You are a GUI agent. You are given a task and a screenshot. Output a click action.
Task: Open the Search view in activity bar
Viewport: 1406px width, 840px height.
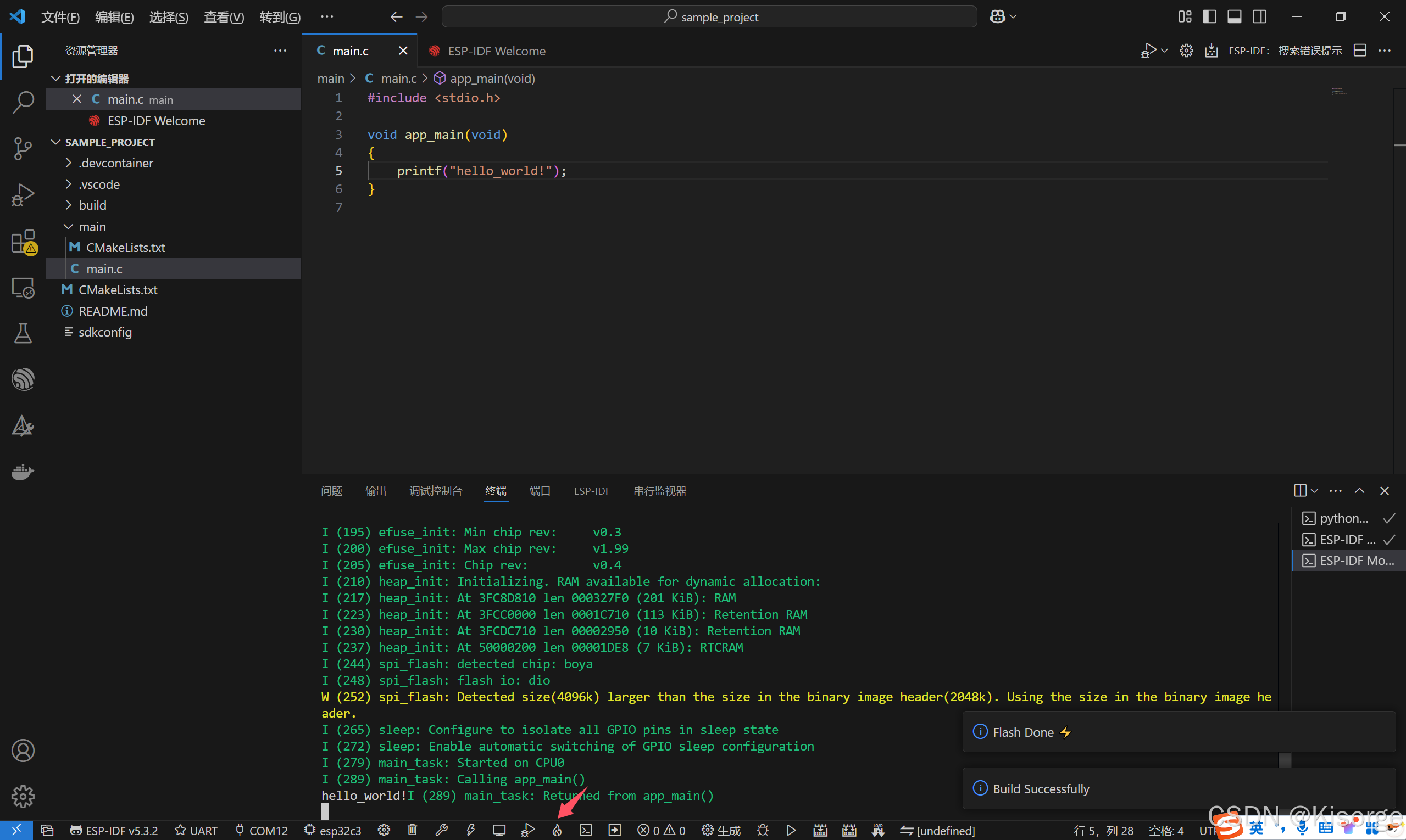(23, 103)
